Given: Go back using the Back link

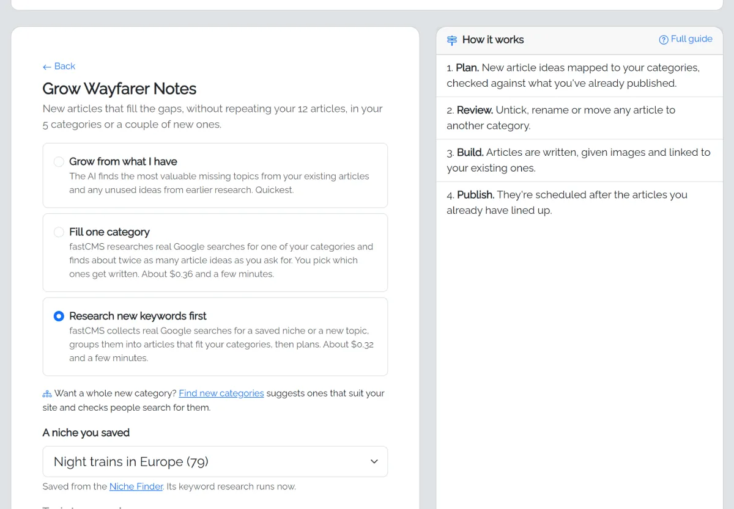Looking at the screenshot, I should [59, 66].
